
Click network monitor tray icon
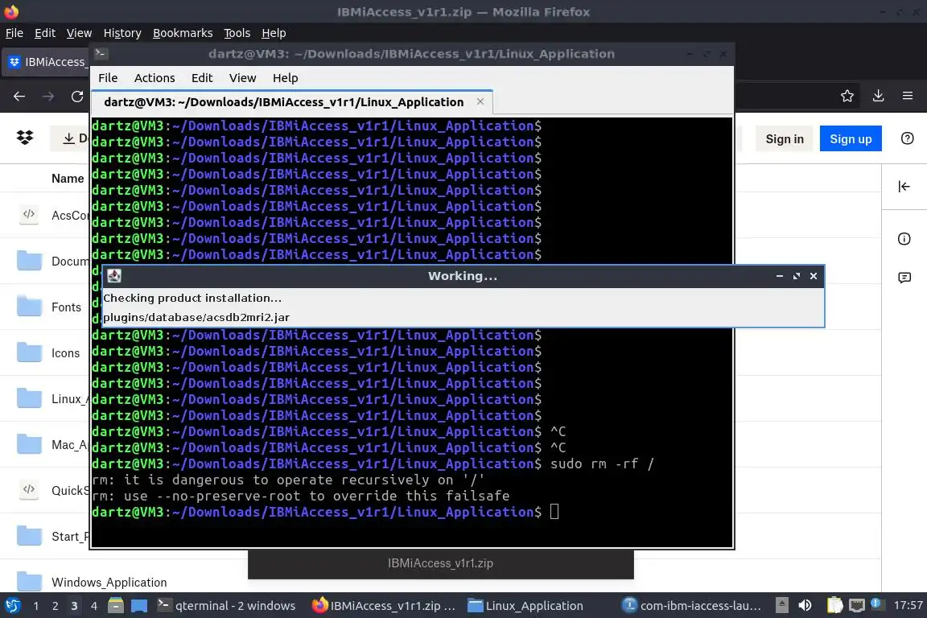(x=857, y=606)
